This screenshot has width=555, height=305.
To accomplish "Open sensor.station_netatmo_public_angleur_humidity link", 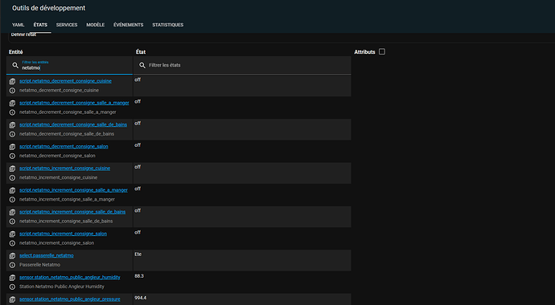I will click(x=70, y=278).
